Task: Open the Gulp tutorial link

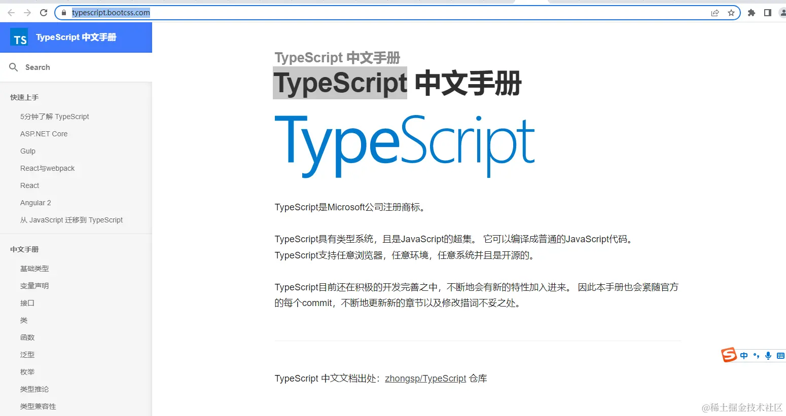Action: 28,151
